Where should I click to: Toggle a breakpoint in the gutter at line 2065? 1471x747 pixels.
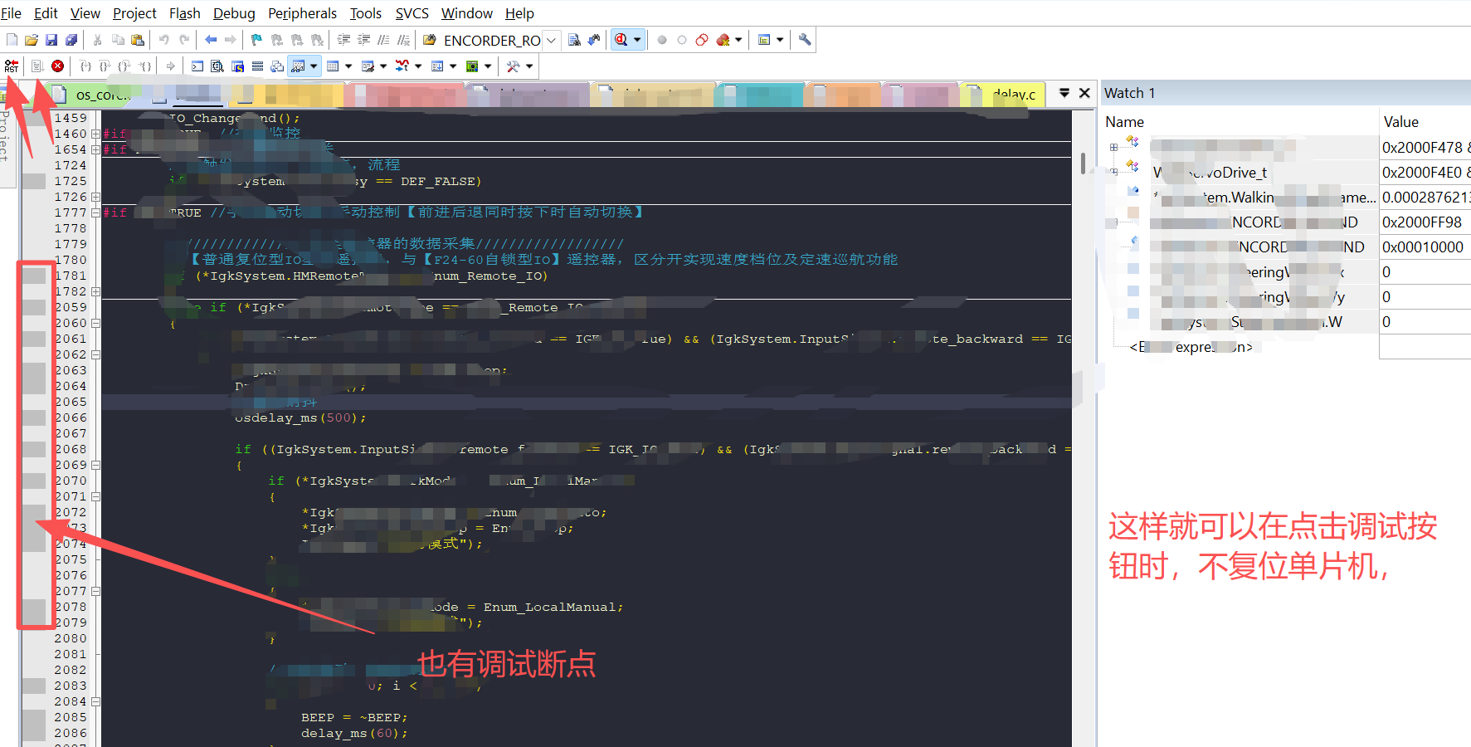click(34, 401)
